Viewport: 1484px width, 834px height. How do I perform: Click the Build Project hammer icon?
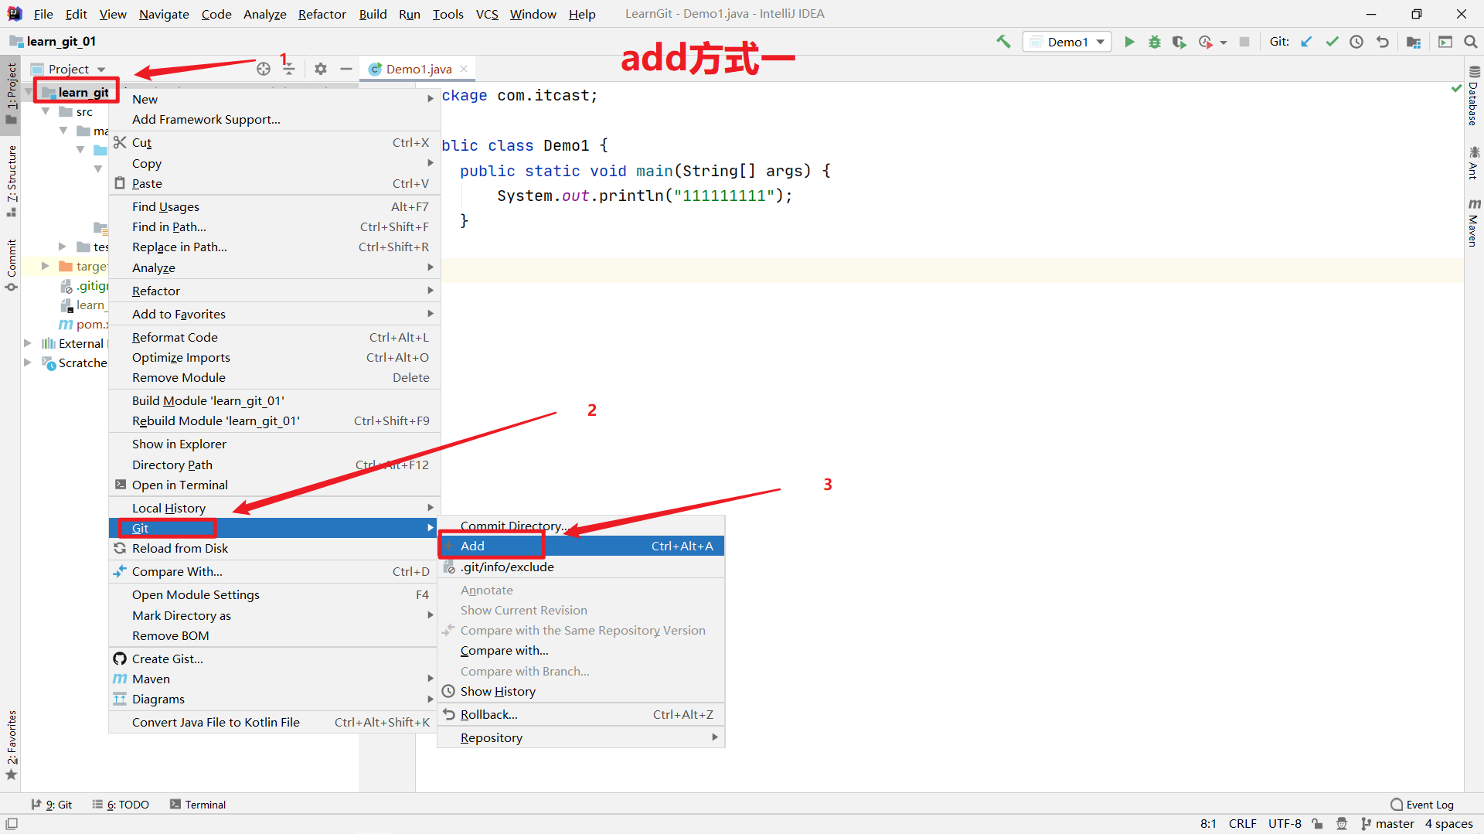tap(1003, 42)
